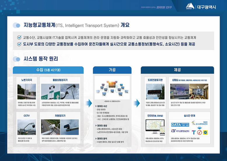
Task: Click the Daegu city logo emblem
Action: coord(190,6)
